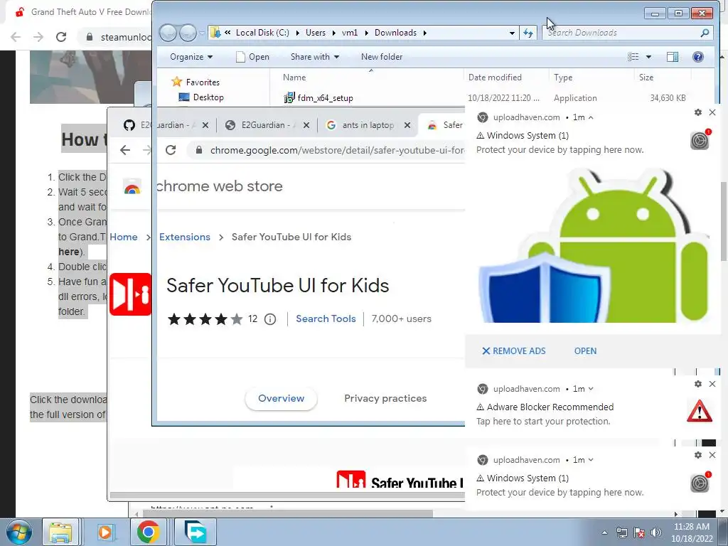Sort by the Type column header
Viewport: 728px width, 546px height.
563,77
